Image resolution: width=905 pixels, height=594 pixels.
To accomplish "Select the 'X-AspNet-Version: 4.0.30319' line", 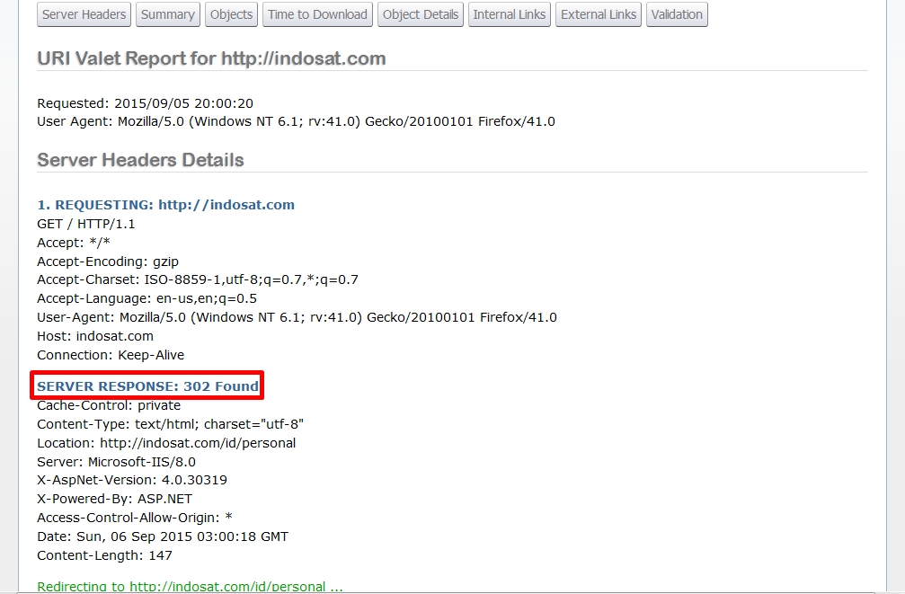I will [132, 480].
